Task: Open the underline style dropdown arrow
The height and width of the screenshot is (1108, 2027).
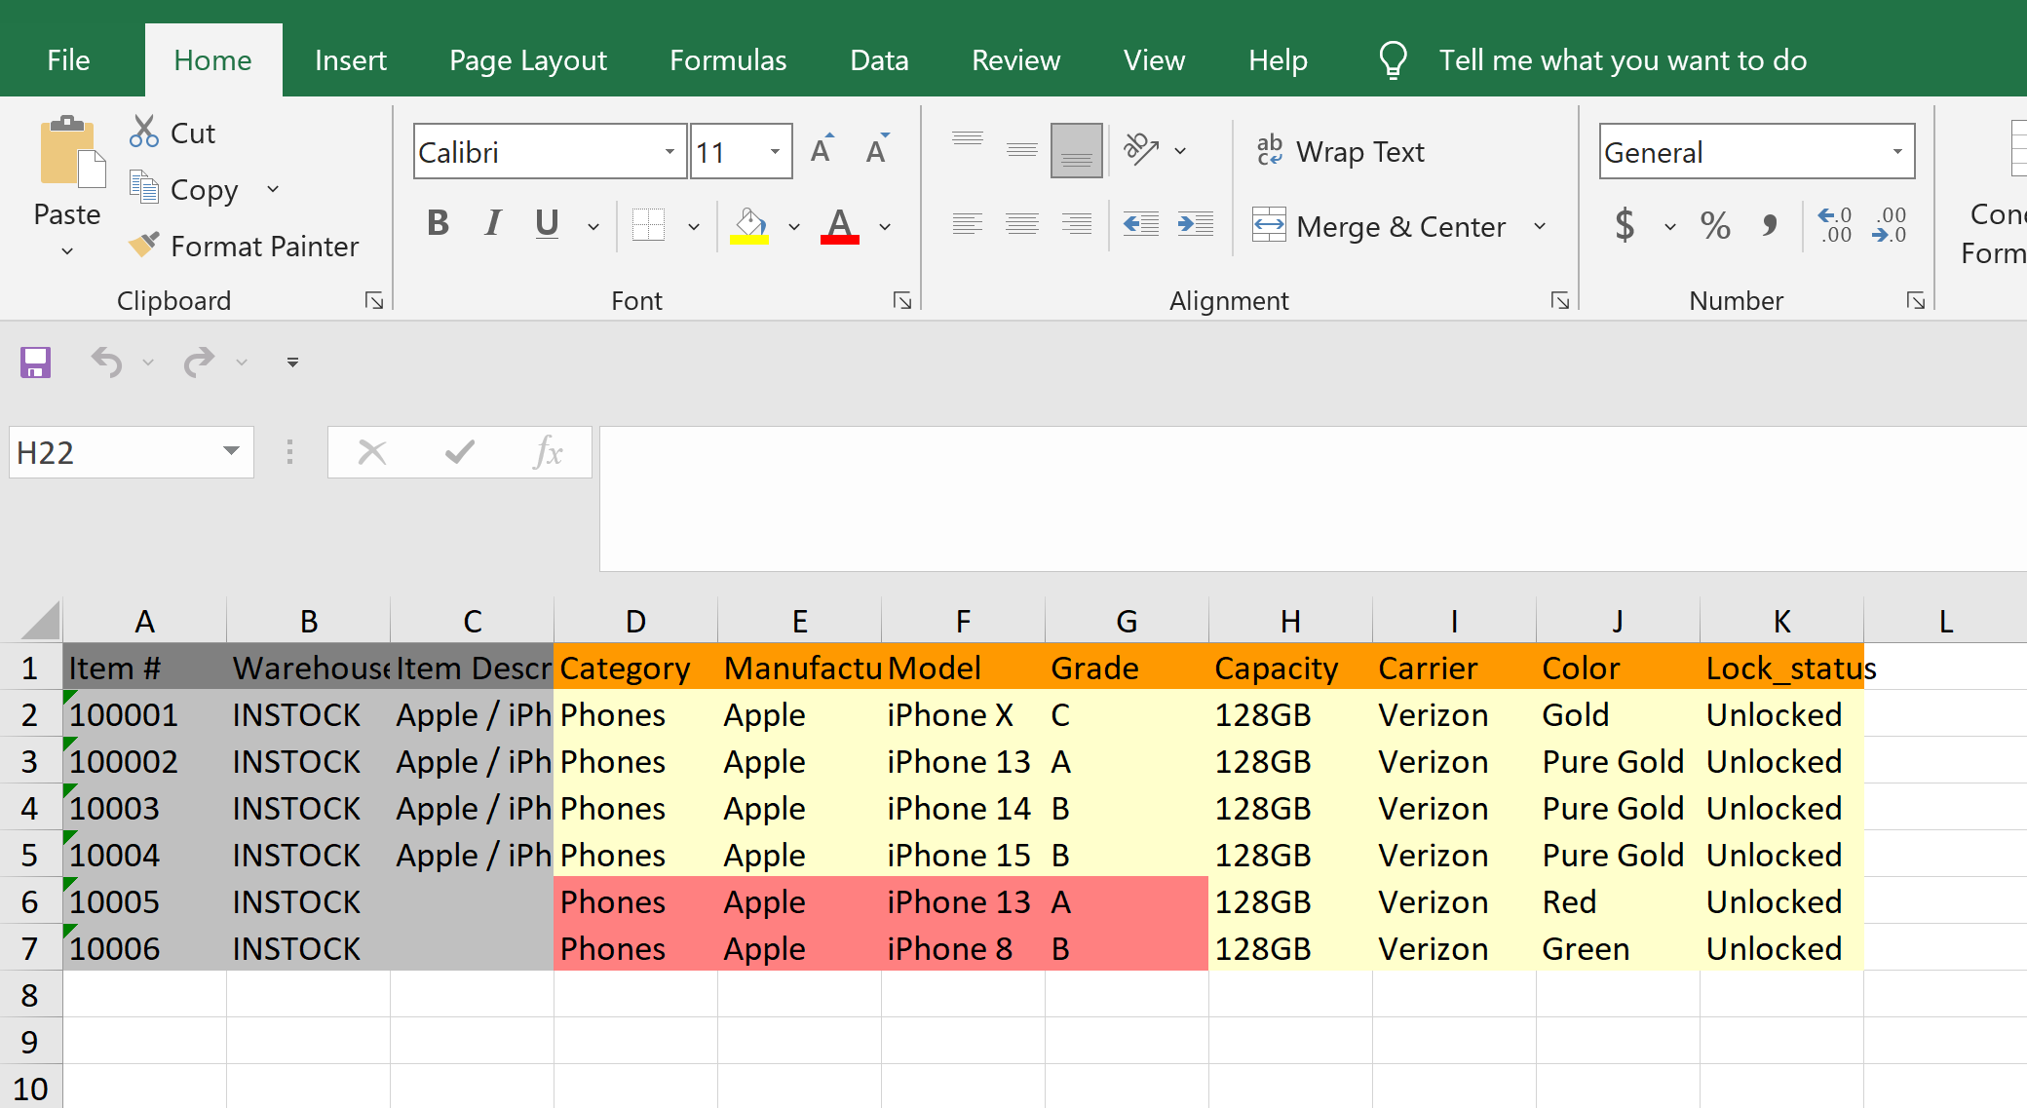Action: pos(593,227)
